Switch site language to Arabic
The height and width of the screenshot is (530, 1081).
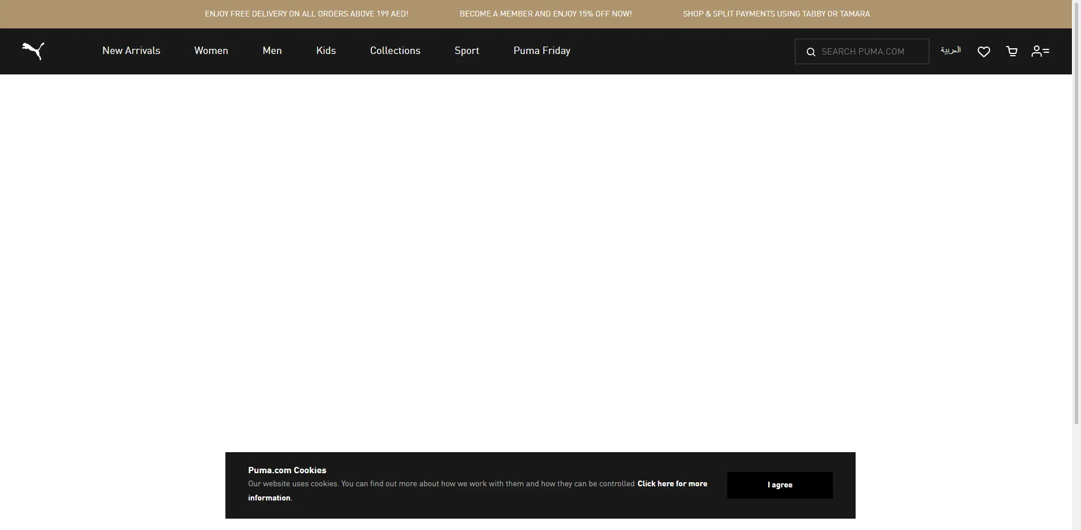950,51
